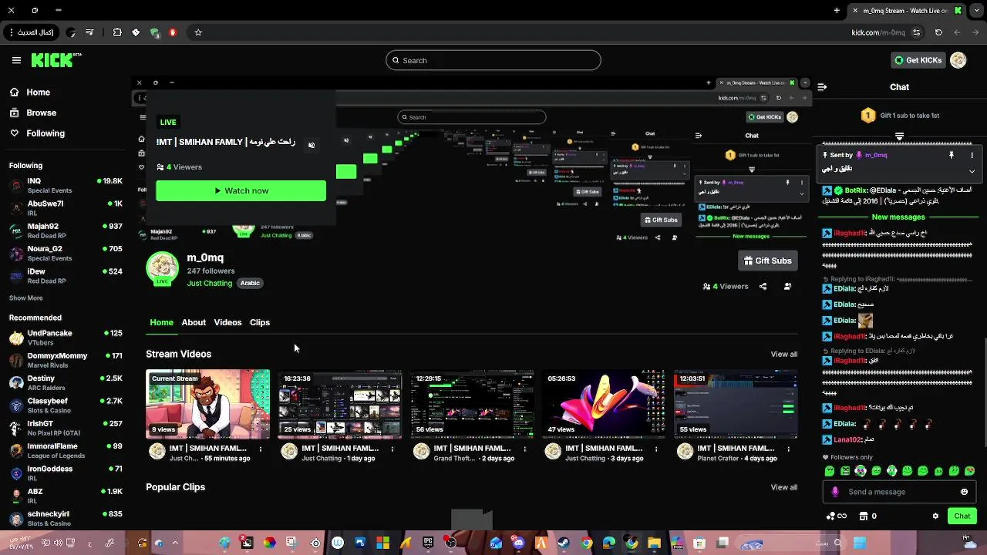
Task: Select the Videos channel tab
Action: pos(227,322)
